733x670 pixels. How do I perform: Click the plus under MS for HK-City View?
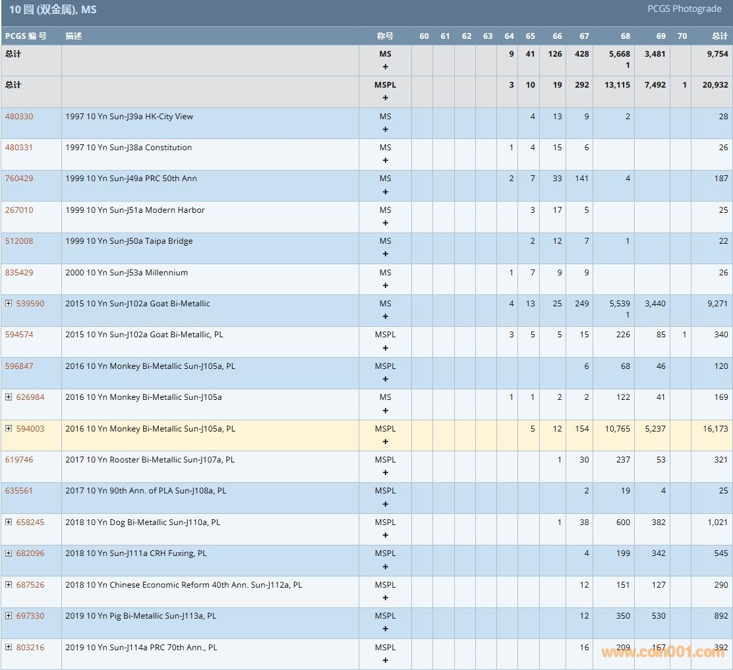(386, 130)
